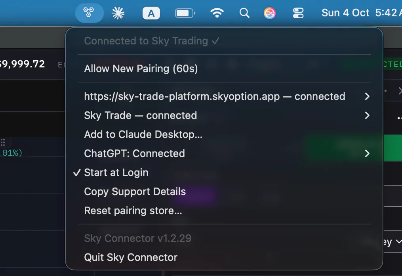Open the battery status icon
The image size is (402, 276).
[x=185, y=13]
